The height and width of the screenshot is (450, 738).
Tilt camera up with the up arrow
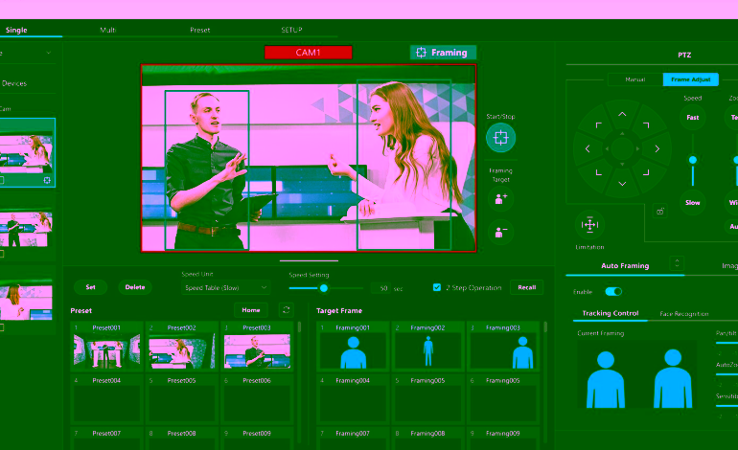[622, 114]
